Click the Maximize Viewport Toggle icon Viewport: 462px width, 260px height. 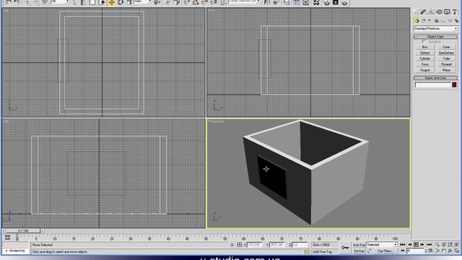pos(456,251)
